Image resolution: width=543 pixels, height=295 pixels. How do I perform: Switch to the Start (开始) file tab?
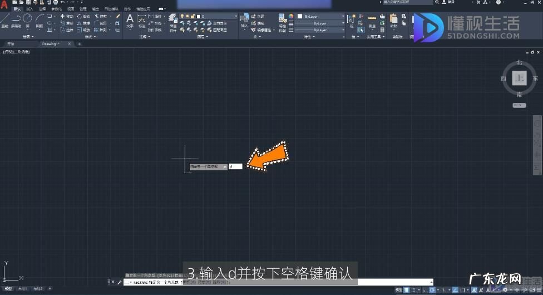click(x=11, y=44)
